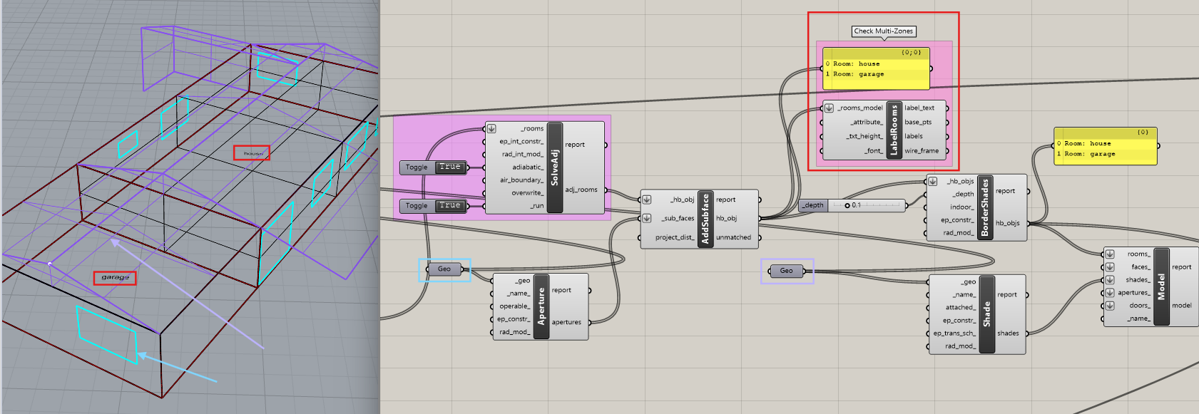Click 'Room: house' in the {0} panel
The image size is (1199, 414).
tap(1087, 144)
